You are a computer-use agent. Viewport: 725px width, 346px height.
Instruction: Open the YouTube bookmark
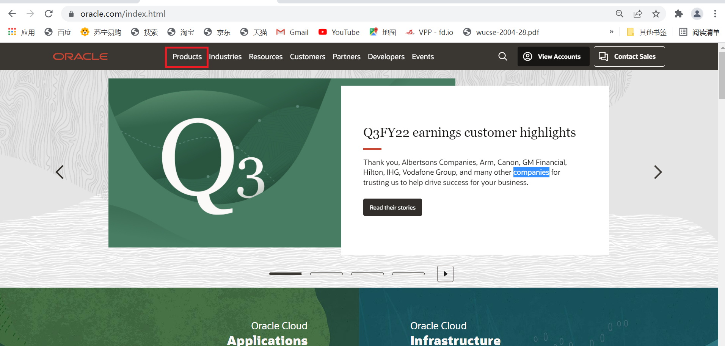[x=339, y=32]
